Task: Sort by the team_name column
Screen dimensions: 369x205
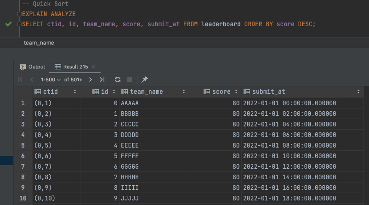Action: (x=184, y=92)
